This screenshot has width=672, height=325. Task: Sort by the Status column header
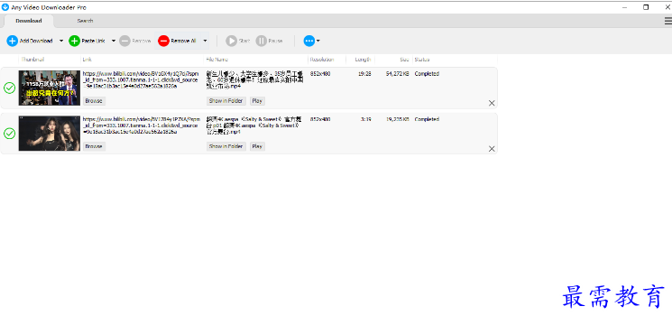click(x=422, y=60)
